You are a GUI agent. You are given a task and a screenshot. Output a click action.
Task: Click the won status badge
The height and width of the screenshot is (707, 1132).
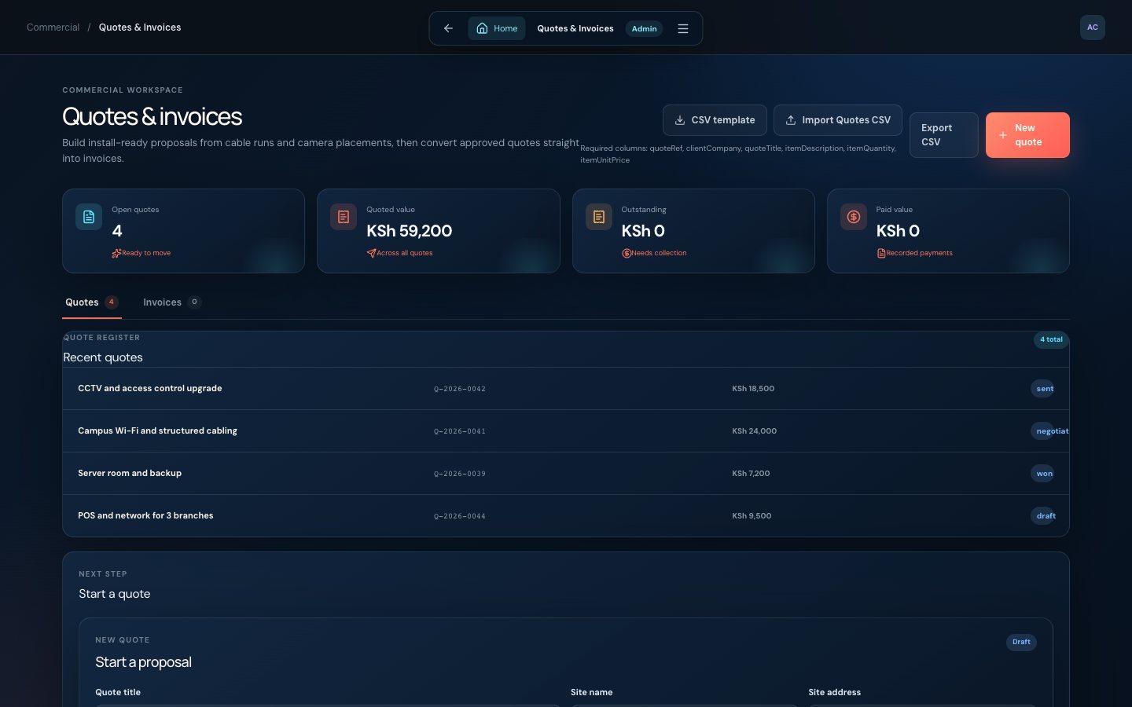coord(1044,474)
